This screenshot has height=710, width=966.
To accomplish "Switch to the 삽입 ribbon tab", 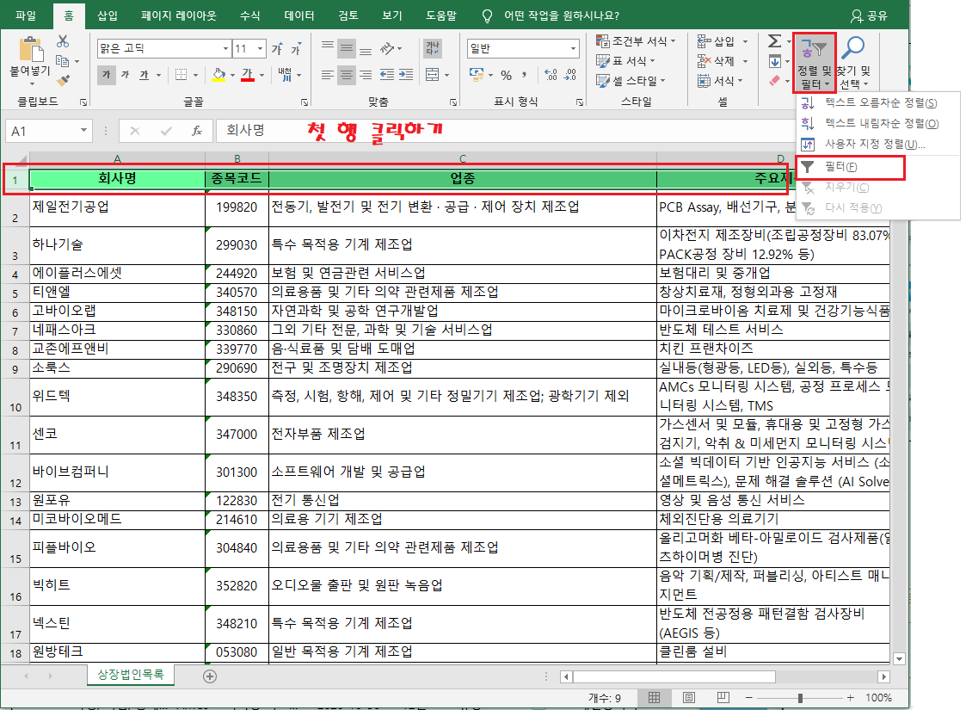I will click(108, 15).
